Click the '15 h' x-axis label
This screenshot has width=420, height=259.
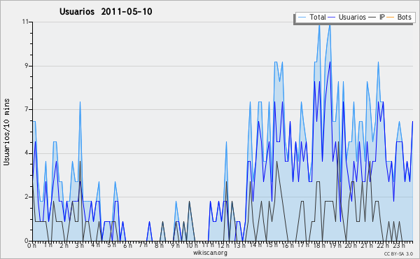pos(272,246)
